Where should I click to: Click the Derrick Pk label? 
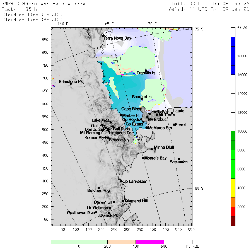tap(108, 216)
